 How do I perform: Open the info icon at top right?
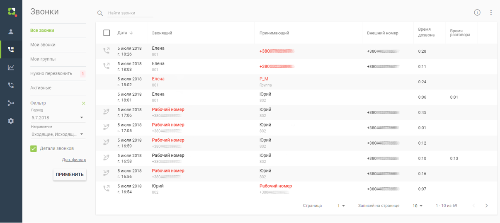click(477, 12)
